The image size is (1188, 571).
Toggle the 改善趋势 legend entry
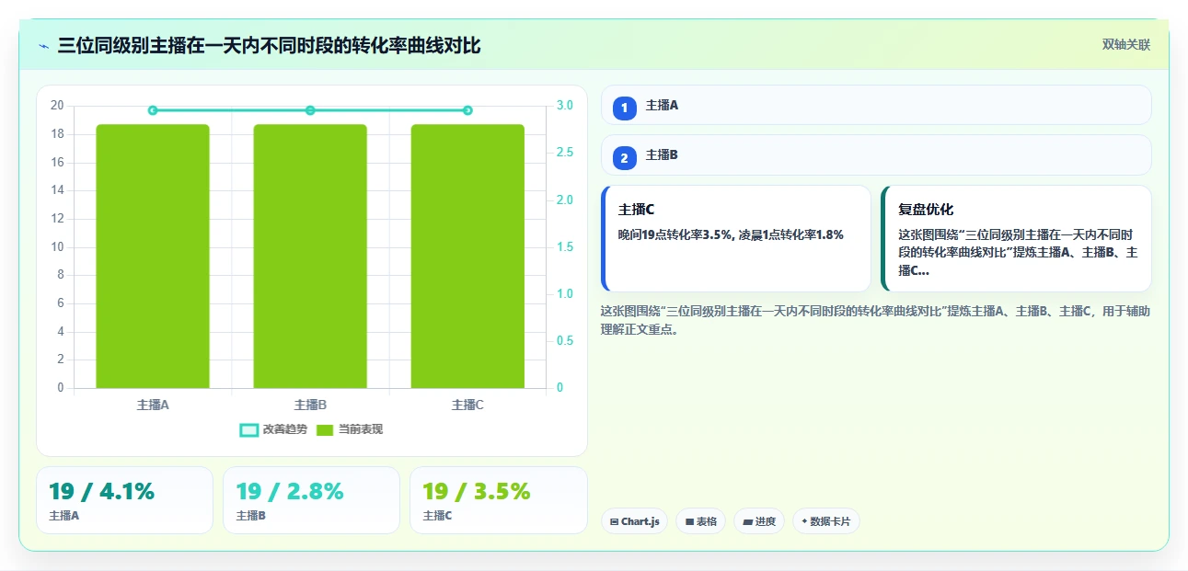click(272, 429)
